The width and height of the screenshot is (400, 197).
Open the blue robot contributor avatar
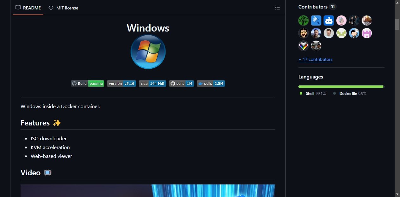329,20
